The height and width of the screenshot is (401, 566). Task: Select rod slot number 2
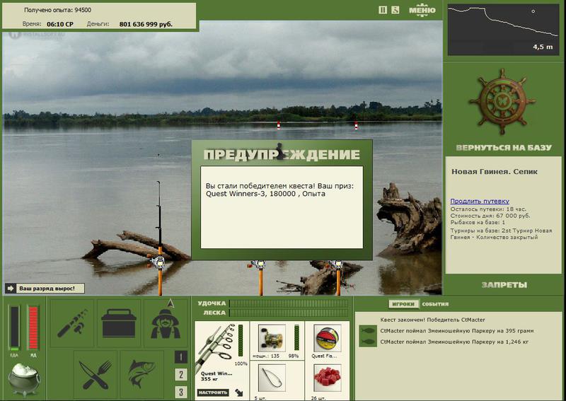coord(181,375)
